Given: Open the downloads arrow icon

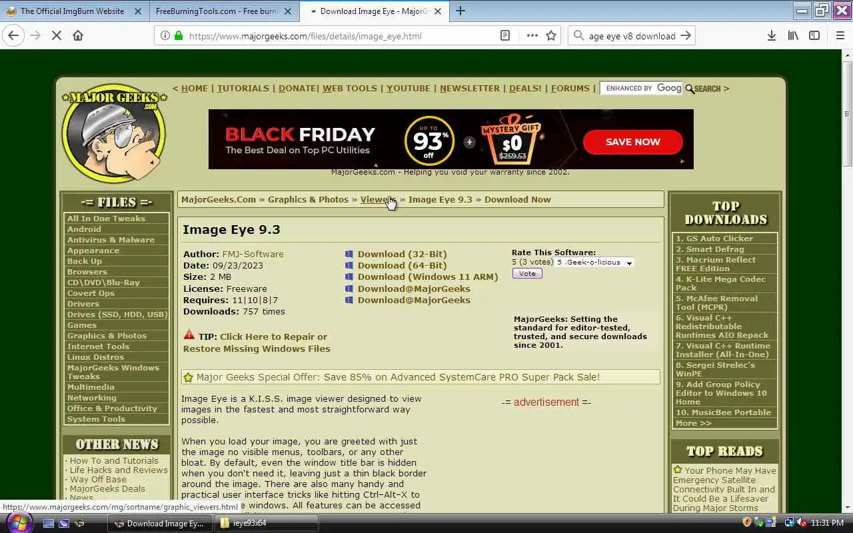Looking at the screenshot, I should (x=771, y=36).
